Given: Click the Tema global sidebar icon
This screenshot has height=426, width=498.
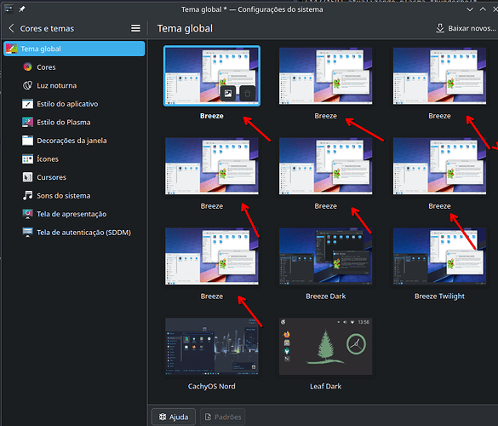Looking at the screenshot, I should pyautogui.click(x=11, y=49).
